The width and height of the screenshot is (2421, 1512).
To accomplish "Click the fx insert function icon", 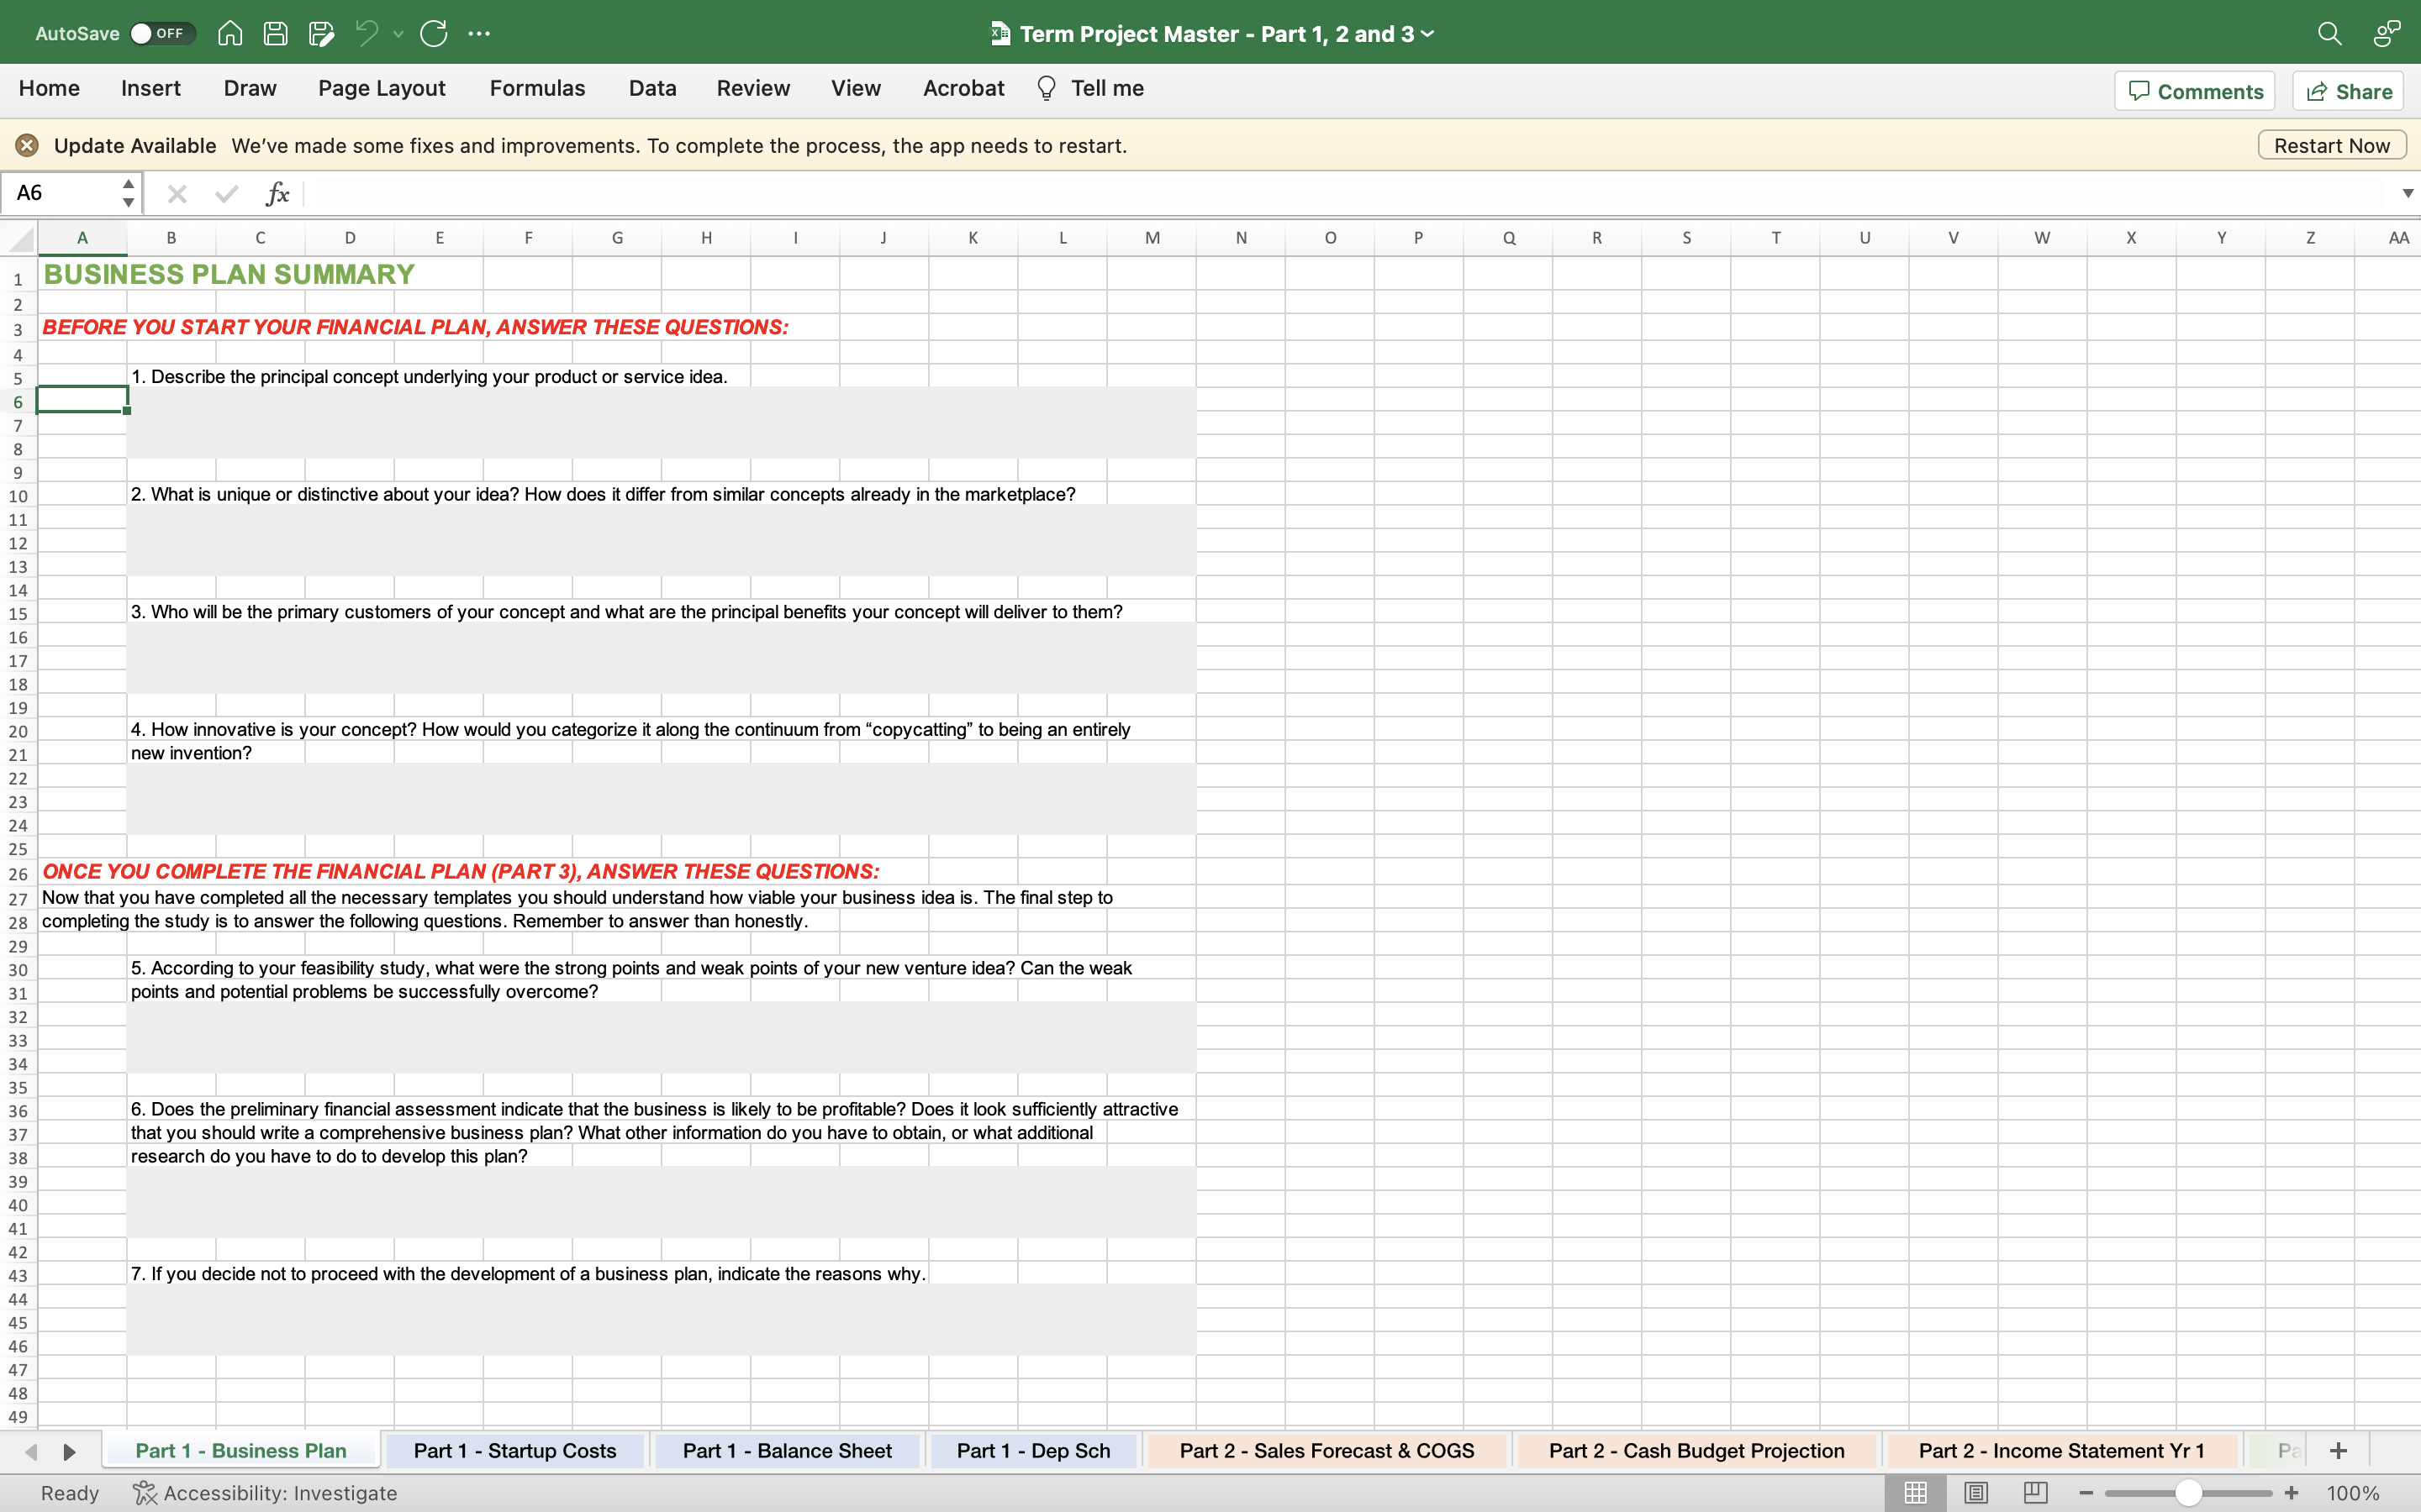I will tap(278, 193).
